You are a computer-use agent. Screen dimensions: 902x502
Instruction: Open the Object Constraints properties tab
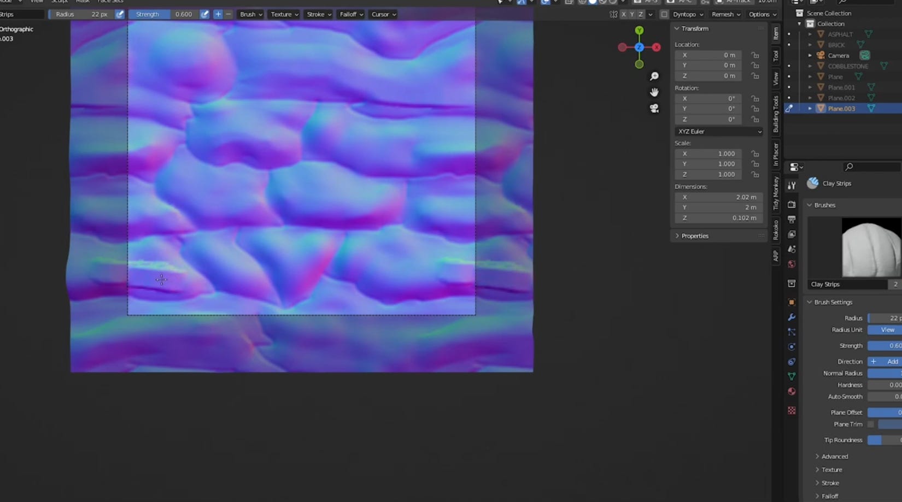[x=792, y=362]
